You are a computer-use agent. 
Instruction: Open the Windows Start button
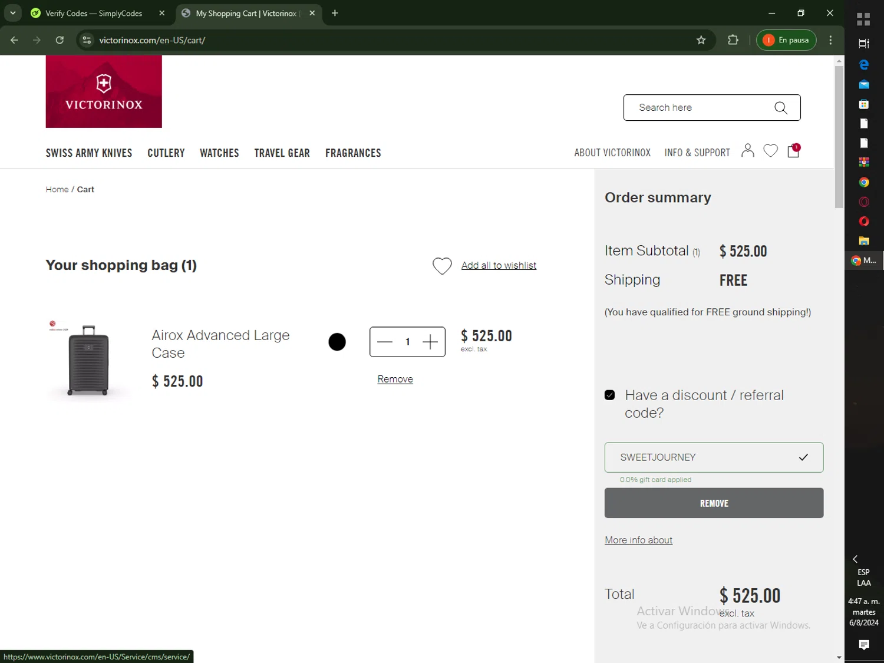click(863, 19)
